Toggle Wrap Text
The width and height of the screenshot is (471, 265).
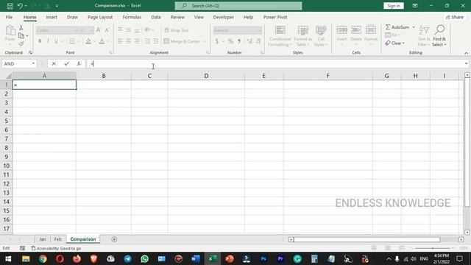pyautogui.click(x=177, y=30)
